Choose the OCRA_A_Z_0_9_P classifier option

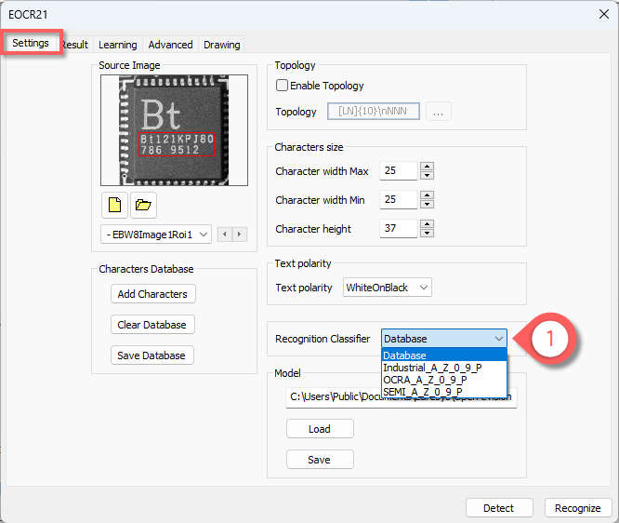tap(425, 380)
